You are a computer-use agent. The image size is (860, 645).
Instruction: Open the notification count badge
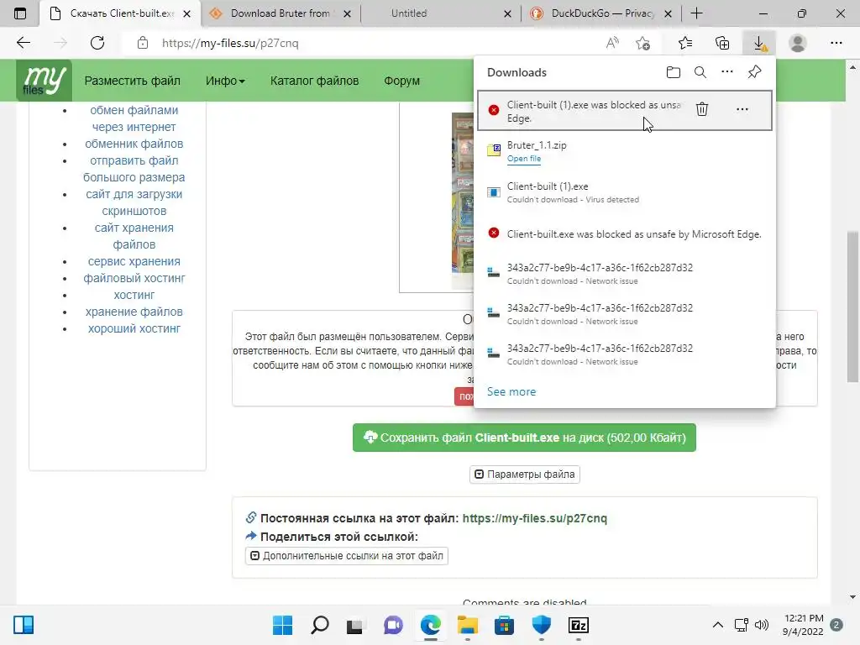click(x=836, y=625)
